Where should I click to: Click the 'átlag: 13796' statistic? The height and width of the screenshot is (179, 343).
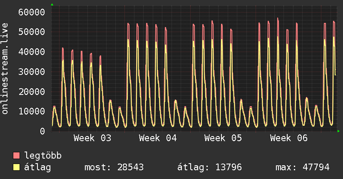[x=209, y=167]
